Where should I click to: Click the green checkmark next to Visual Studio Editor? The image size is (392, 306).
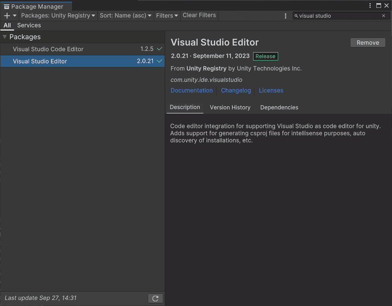159,61
